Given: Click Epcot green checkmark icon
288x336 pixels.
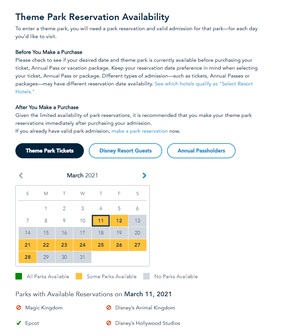Looking at the screenshot, I should pos(19,323).
